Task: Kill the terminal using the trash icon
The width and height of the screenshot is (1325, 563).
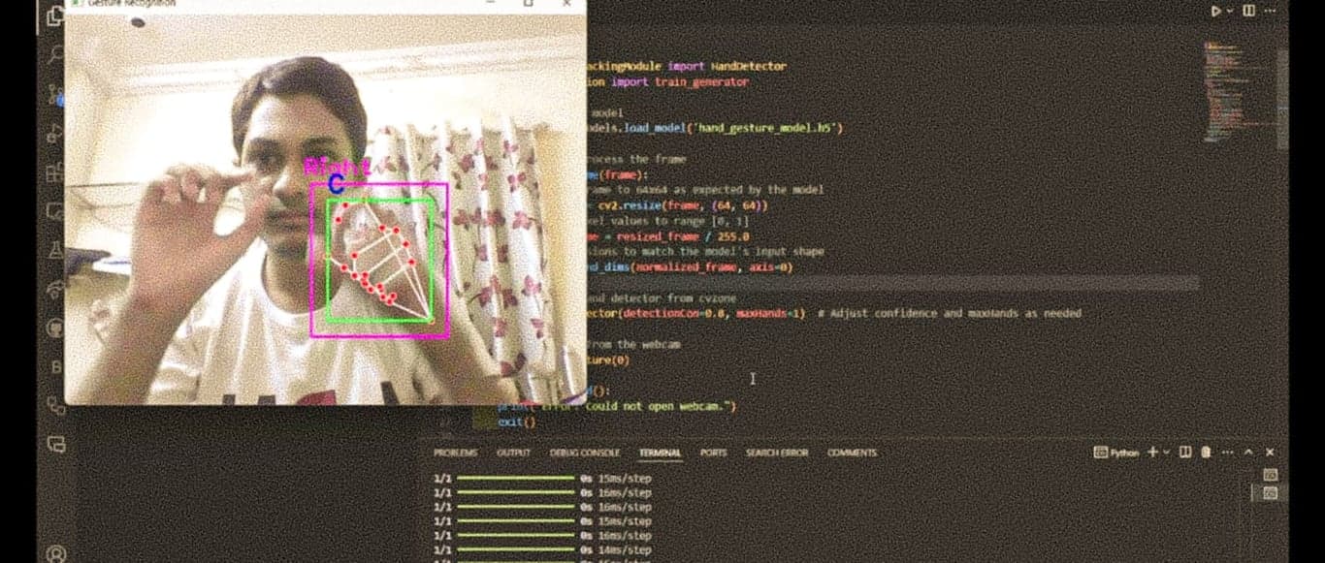Action: click(x=1205, y=453)
